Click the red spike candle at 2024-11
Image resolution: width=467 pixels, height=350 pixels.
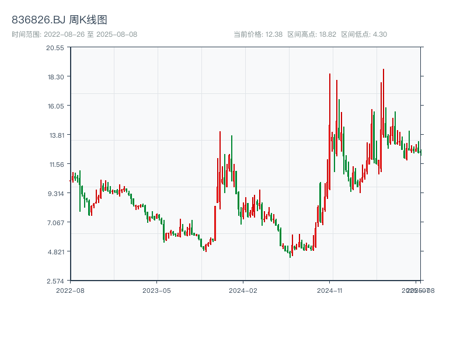[x=330, y=131]
